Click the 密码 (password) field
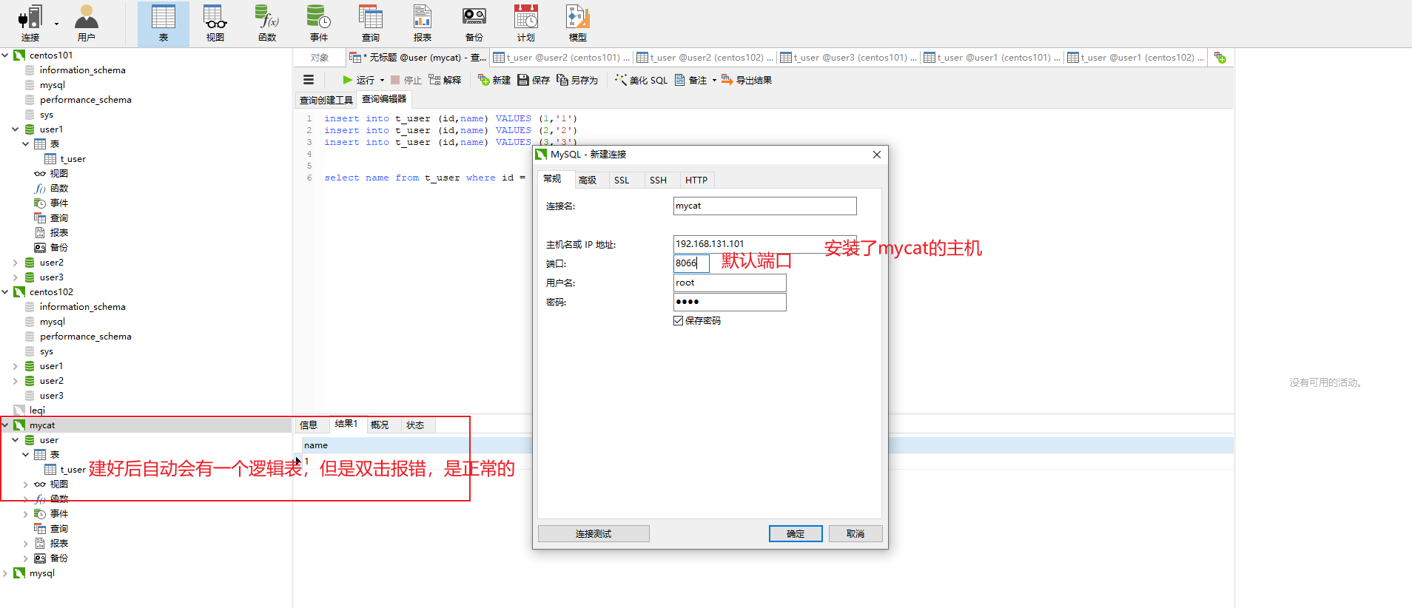1412x608 pixels. pyautogui.click(x=730, y=302)
